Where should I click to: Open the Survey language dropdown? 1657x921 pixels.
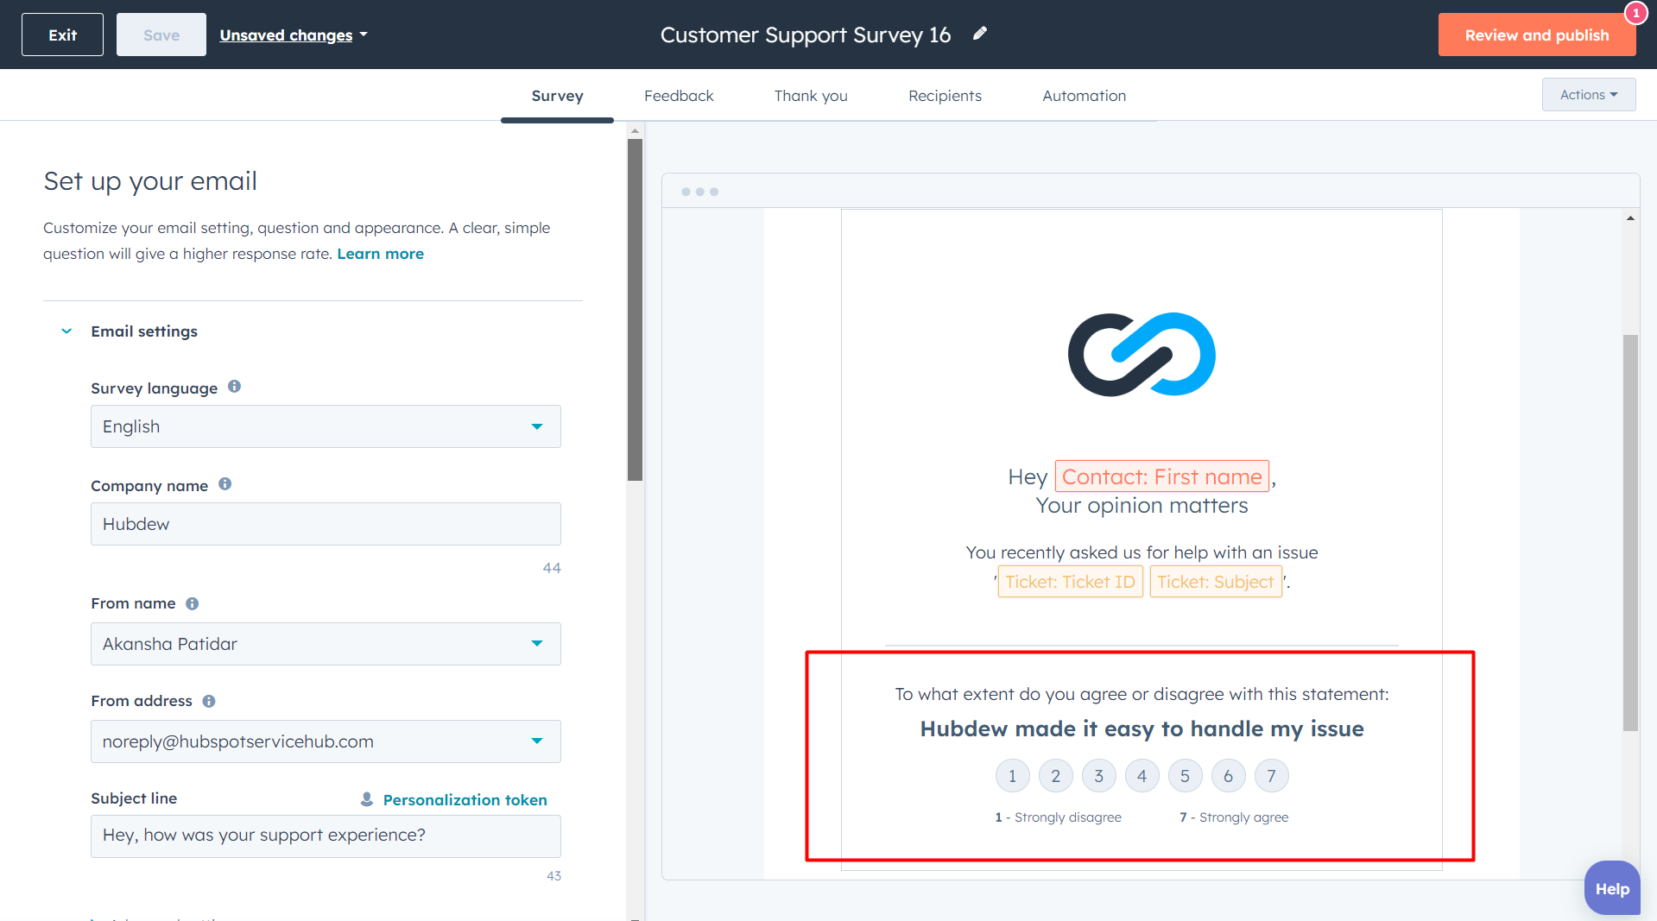point(326,426)
